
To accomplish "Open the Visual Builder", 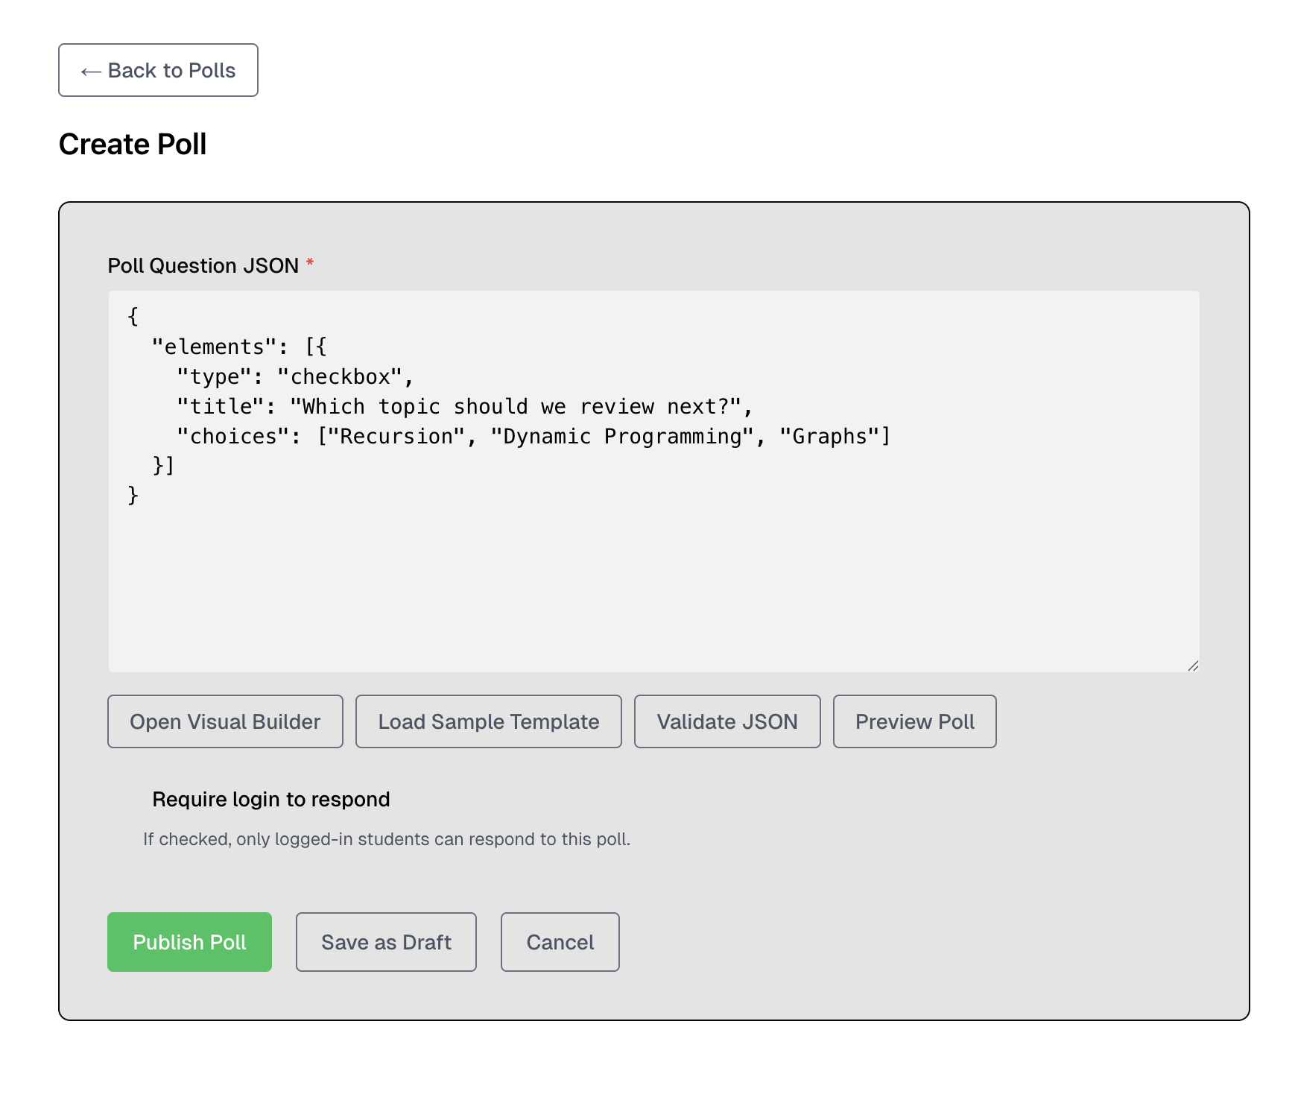I will 224,721.
